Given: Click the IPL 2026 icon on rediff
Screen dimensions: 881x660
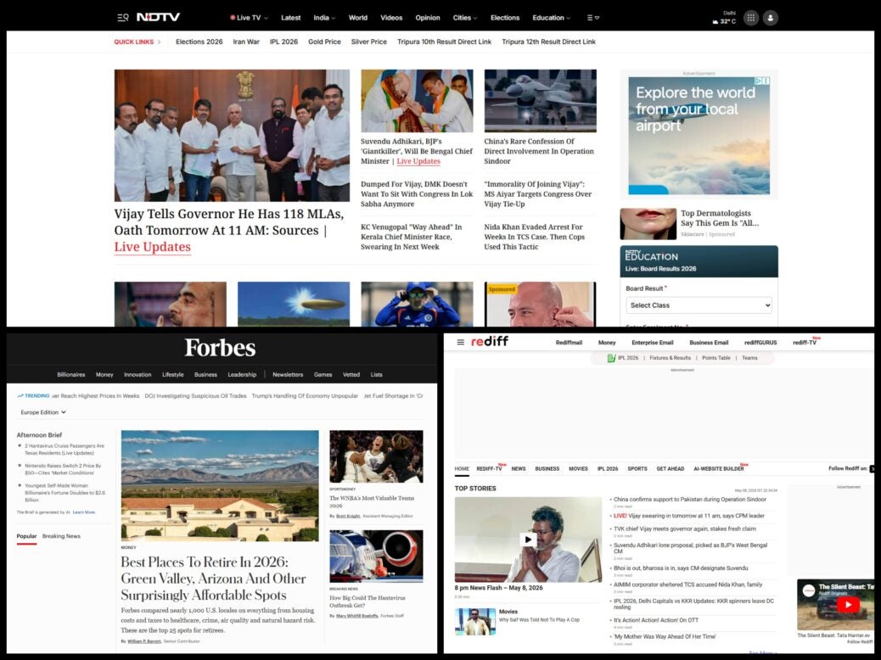Looking at the screenshot, I should (611, 358).
